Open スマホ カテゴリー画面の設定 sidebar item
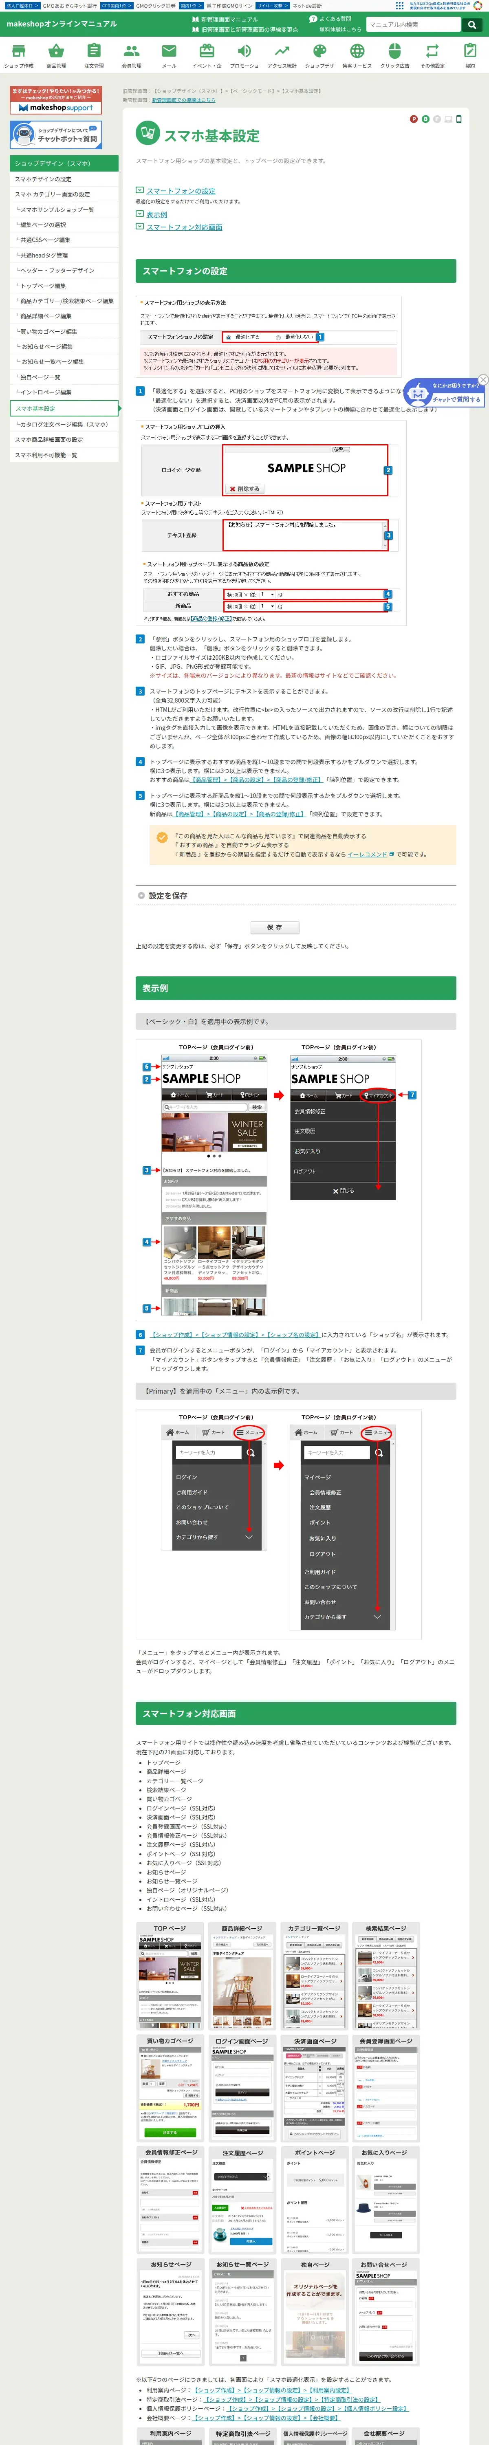489x2445 pixels. click(64, 194)
